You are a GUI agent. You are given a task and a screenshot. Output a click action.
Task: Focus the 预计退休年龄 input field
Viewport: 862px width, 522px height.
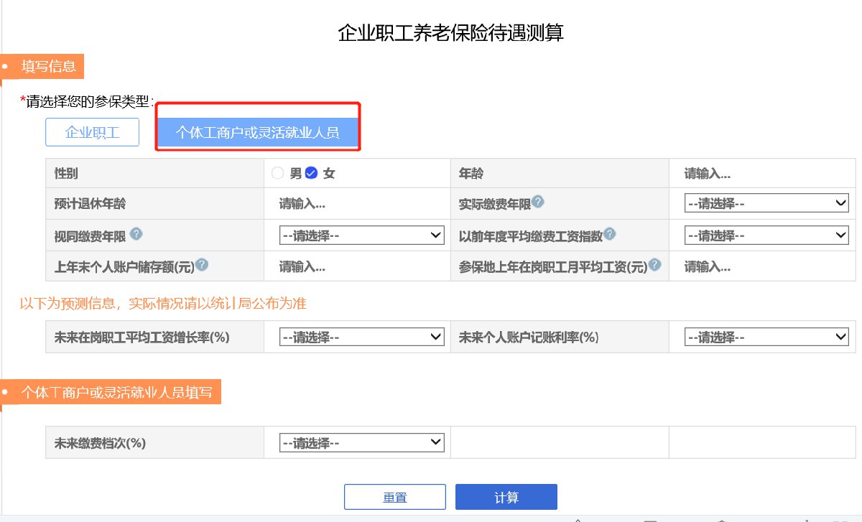tap(356, 204)
